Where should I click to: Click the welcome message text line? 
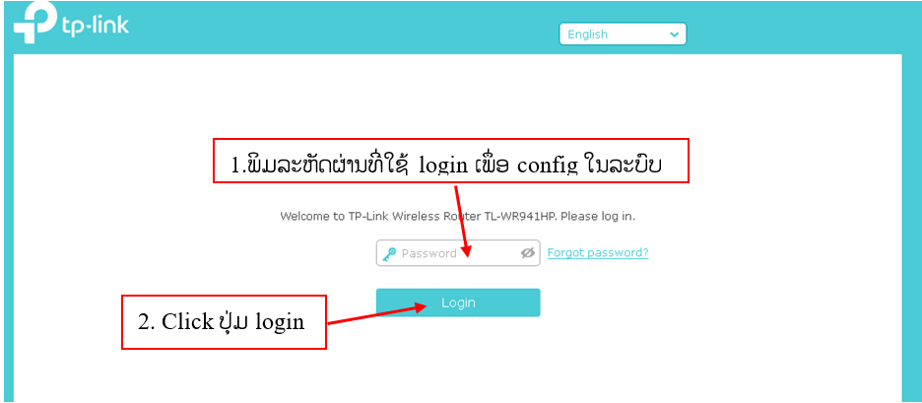457,217
